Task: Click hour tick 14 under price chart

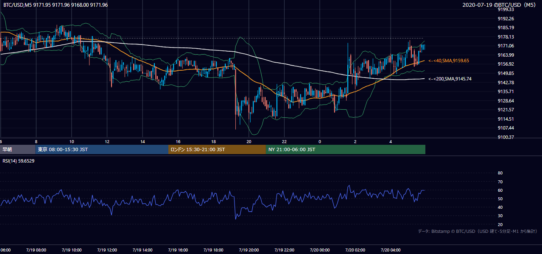Action: click(142, 141)
